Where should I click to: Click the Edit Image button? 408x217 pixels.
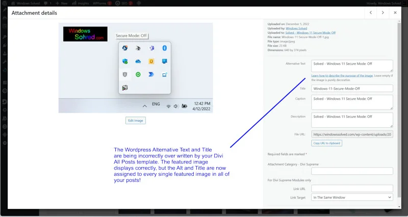coord(136,121)
